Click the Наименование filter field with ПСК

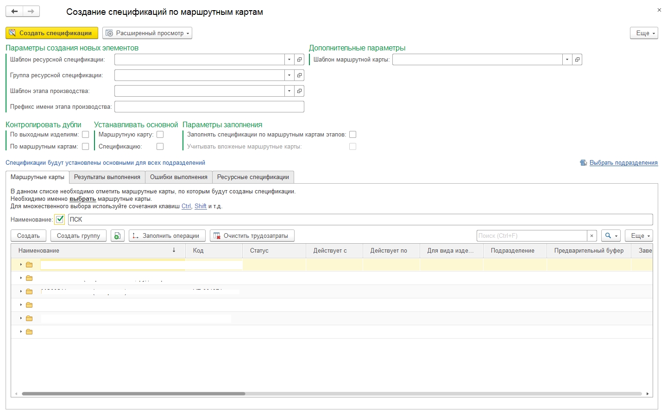(x=360, y=220)
